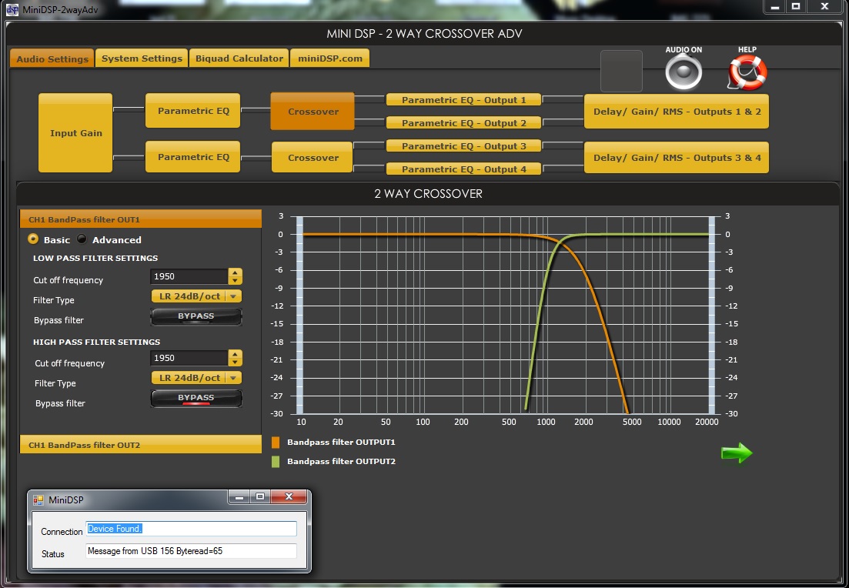Toggle low pass filter BYPASS
This screenshot has width=849, height=588.
tap(196, 316)
